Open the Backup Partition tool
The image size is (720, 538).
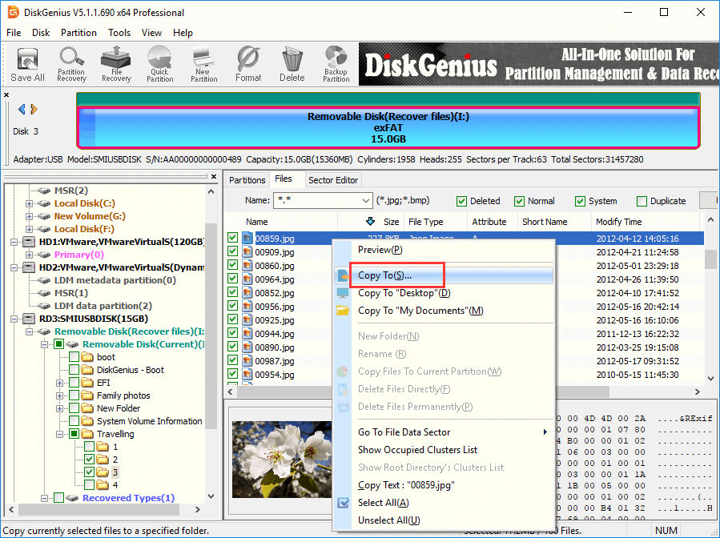tap(336, 65)
